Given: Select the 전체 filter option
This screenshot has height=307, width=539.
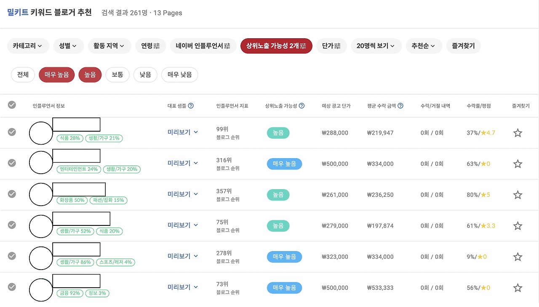Looking at the screenshot, I should point(23,74).
